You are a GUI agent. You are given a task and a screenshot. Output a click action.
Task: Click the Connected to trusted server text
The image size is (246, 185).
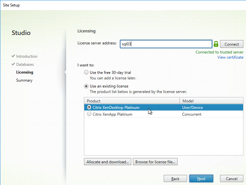[219, 52]
